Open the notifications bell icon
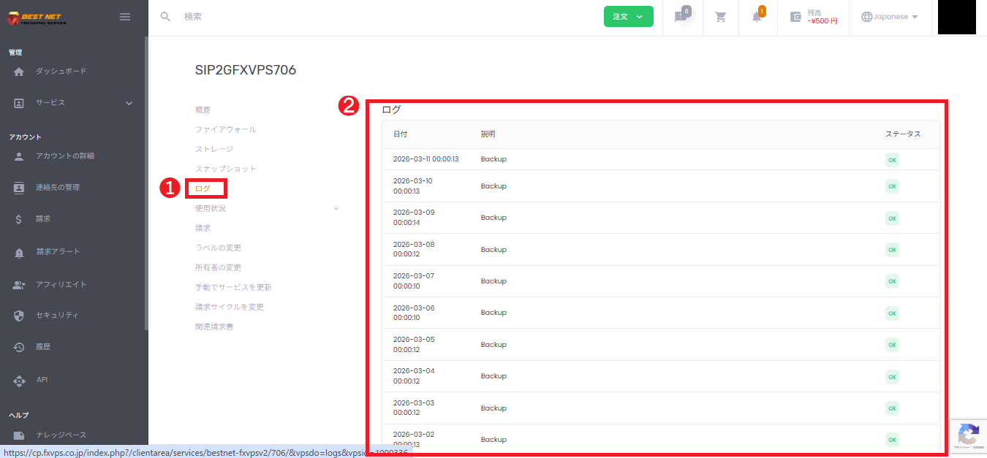Screen dimensions: 987x458 pos(757,17)
